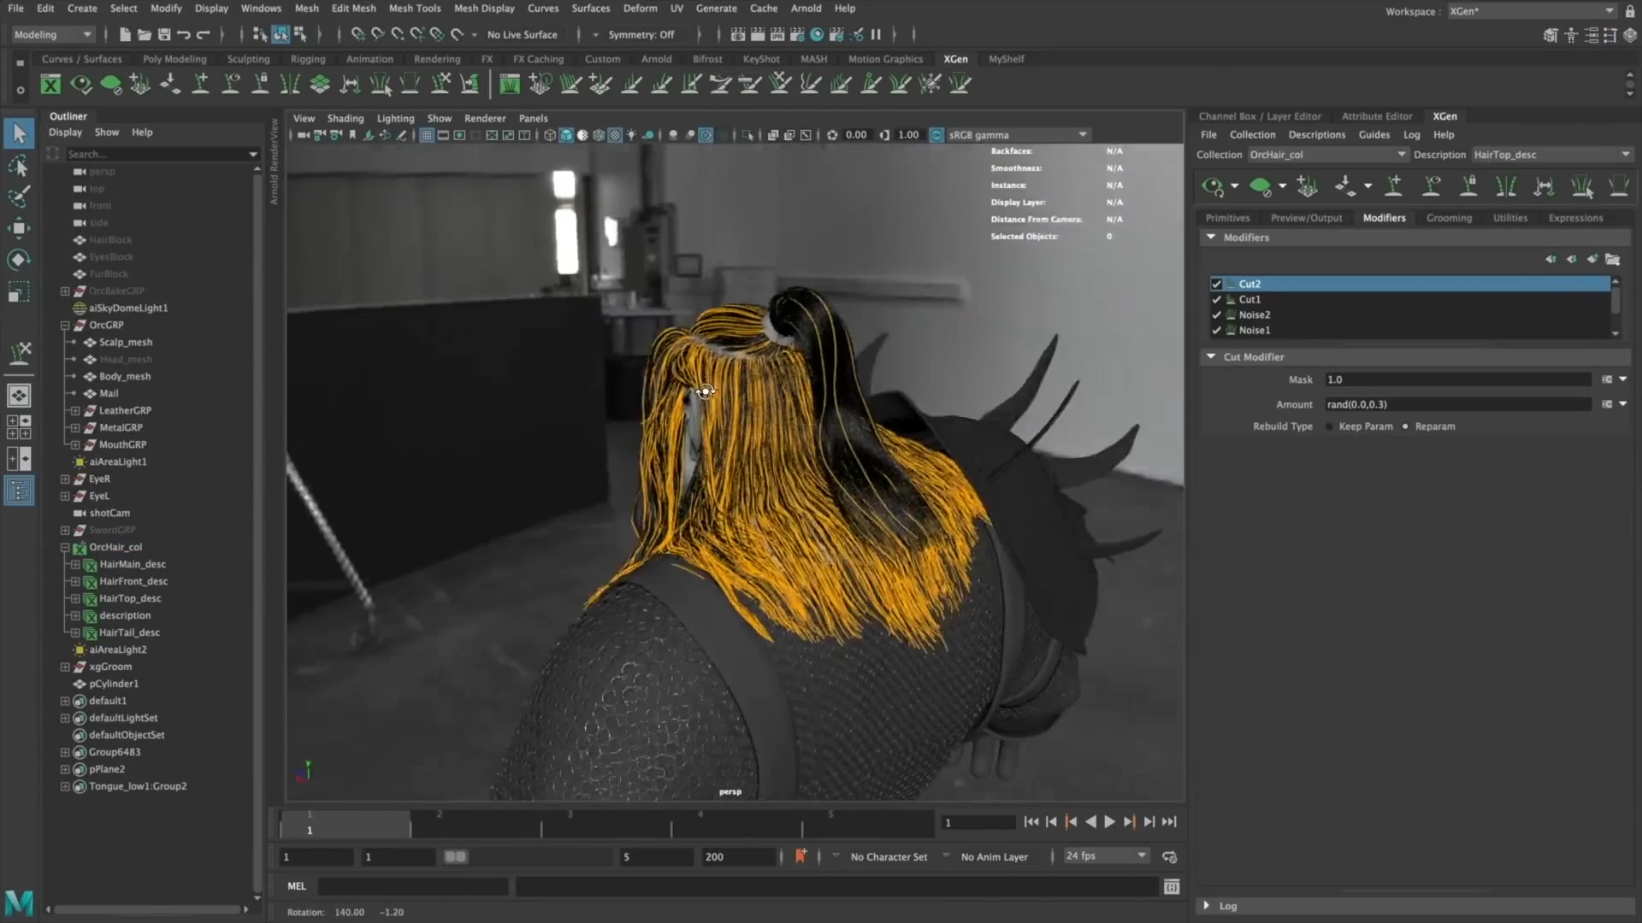Play the animation forwards
This screenshot has height=923, width=1642.
pyautogui.click(x=1109, y=822)
